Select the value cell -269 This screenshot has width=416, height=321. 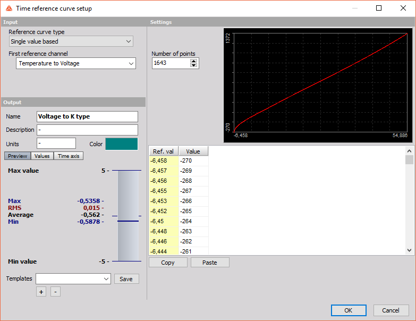pyautogui.click(x=194, y=171)
